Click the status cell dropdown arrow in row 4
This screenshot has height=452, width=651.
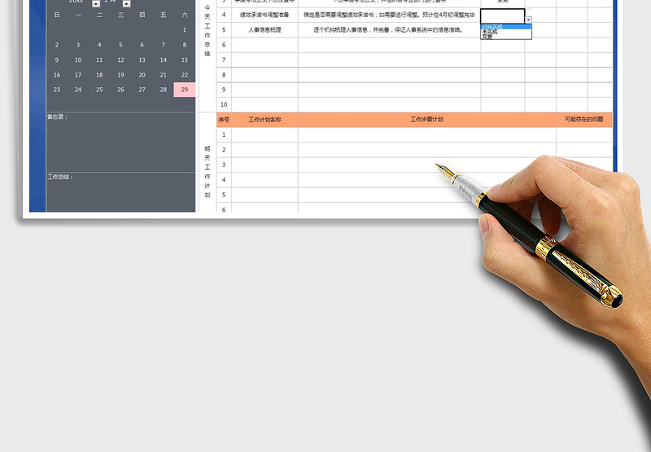pos(528,20)
